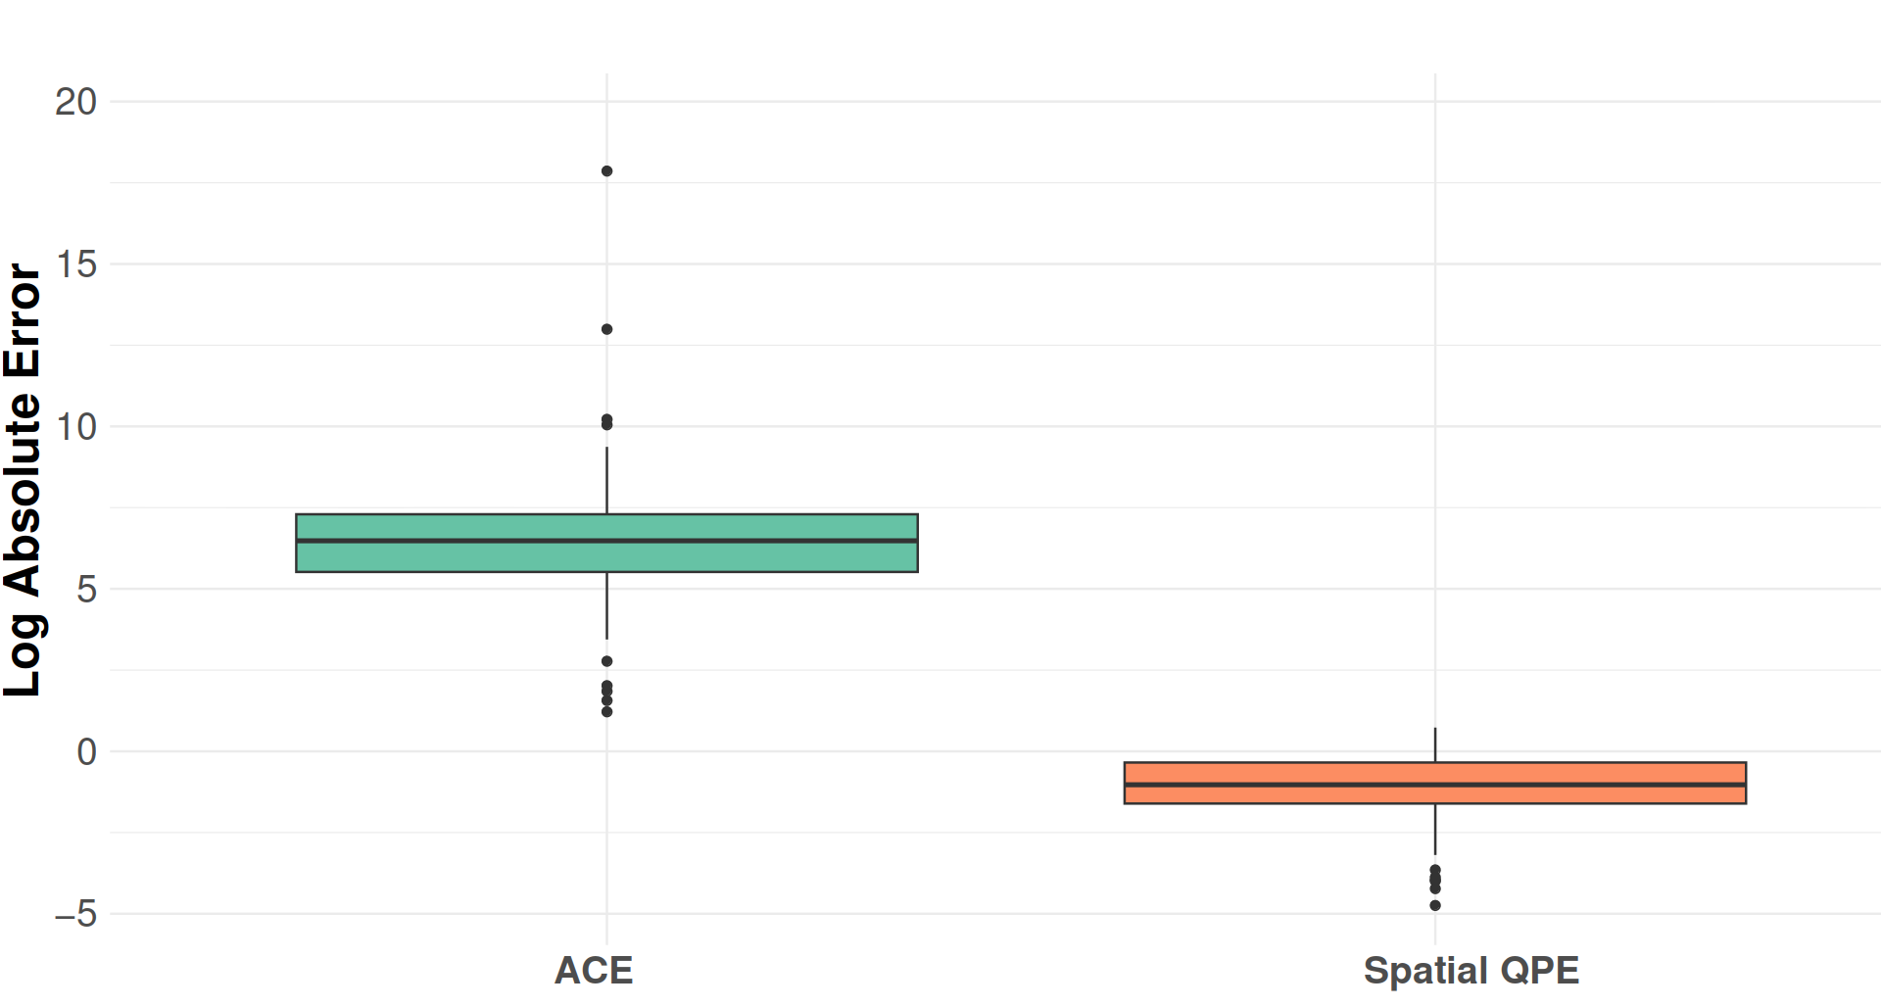Click the y-axis tick label −5
This screenshot has height=1007, width=1881.
[76, 915]
